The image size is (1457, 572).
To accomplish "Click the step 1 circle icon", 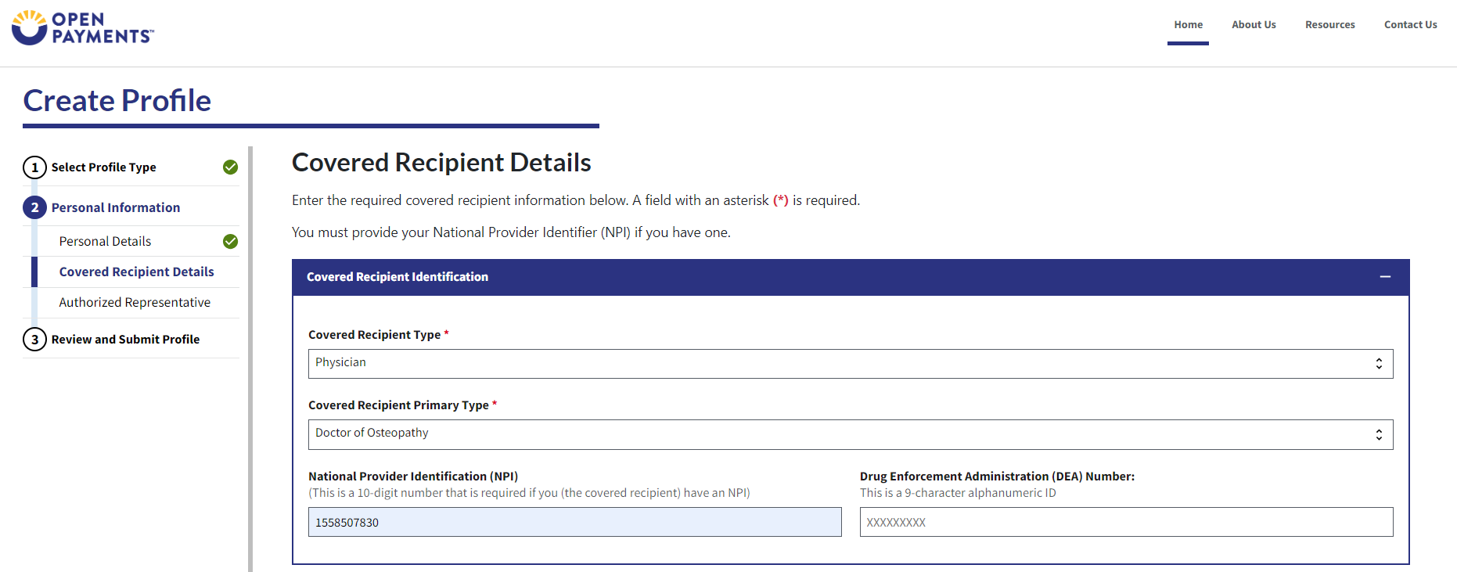I will tap(34, 167).
